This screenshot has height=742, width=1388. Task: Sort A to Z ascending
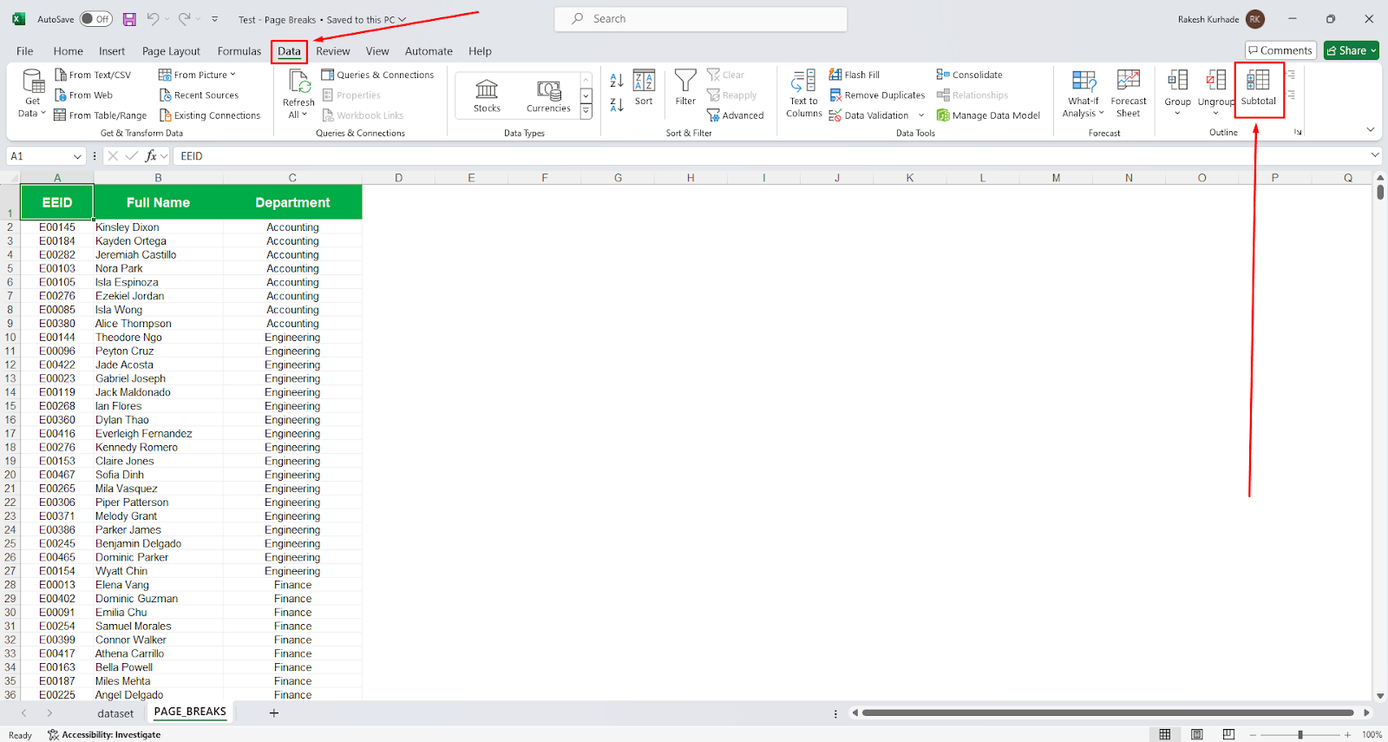(617, 81)
